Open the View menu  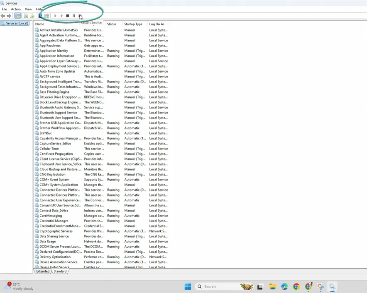pyautogui.click(x=28, y=9)
